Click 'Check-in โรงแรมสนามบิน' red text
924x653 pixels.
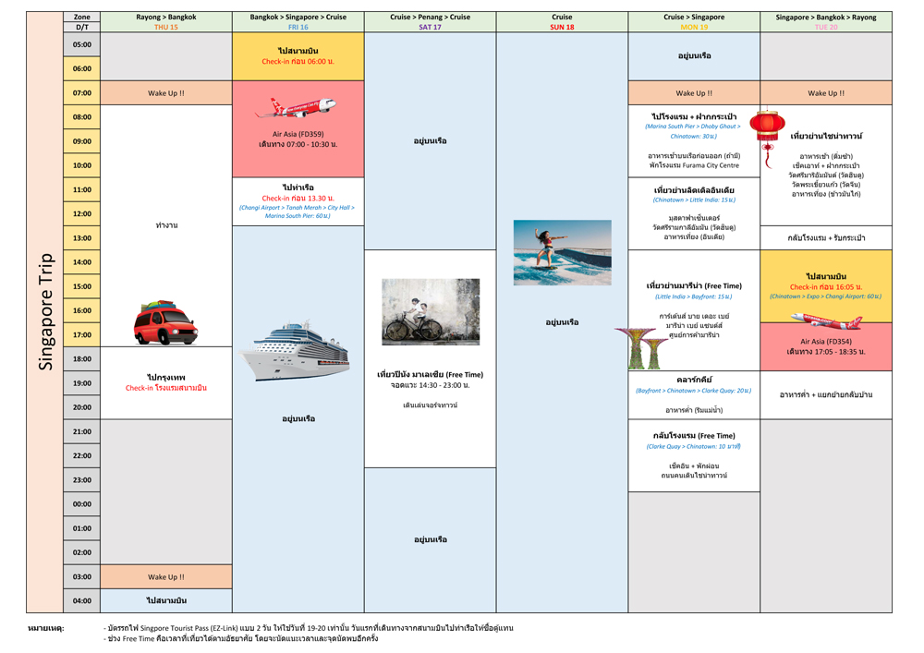(166, 388)
